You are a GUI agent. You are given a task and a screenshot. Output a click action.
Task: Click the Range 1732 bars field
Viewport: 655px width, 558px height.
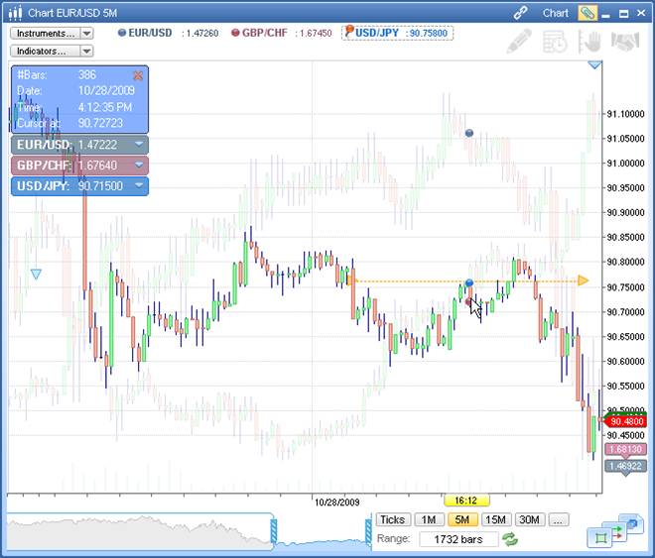tap(458, 539)
